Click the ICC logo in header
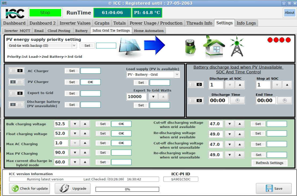 tap(15, 13)
